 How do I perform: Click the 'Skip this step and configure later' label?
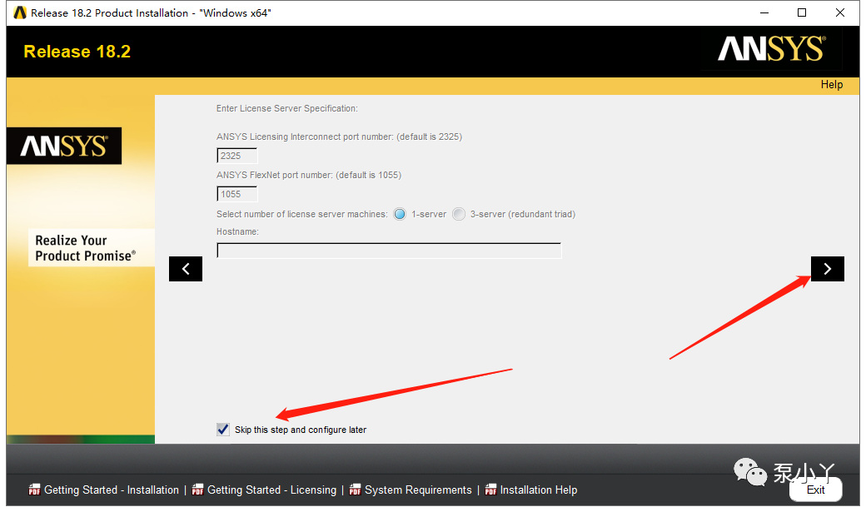(301, 430)
